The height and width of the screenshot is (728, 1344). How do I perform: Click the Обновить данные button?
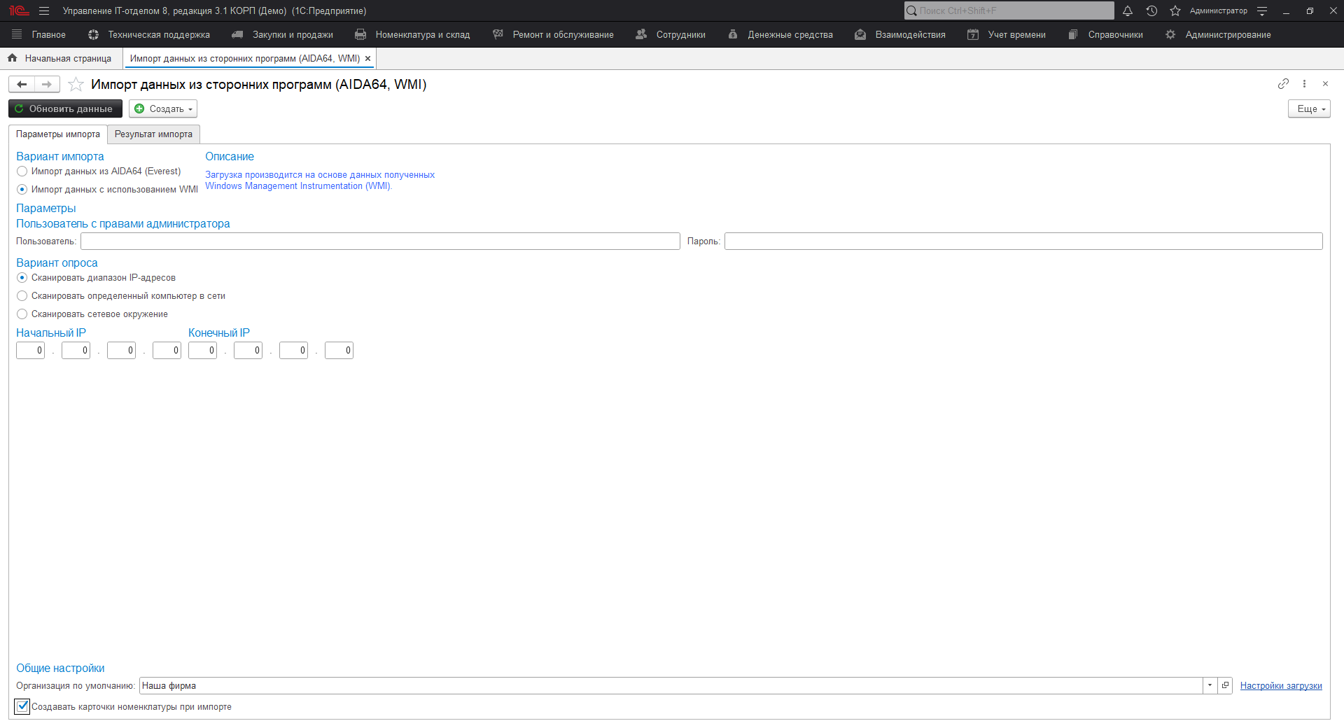pos(65,109)
